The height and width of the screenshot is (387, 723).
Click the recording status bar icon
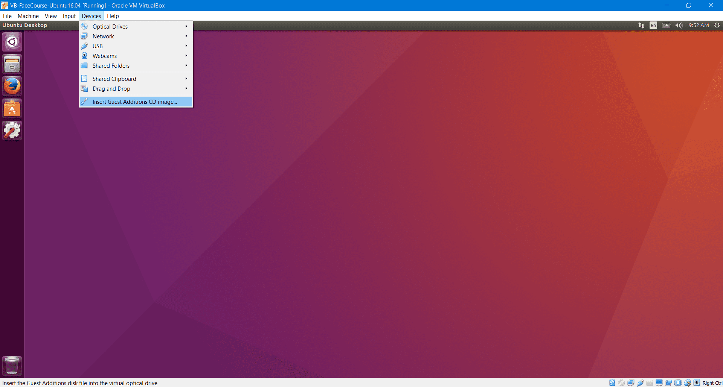pyautogui.click(x=669, y=383)
